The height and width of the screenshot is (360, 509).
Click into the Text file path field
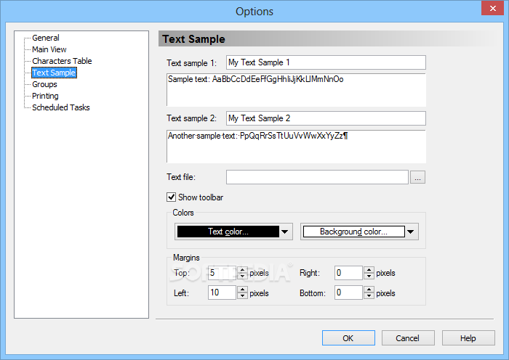click(x=317, y=177)
